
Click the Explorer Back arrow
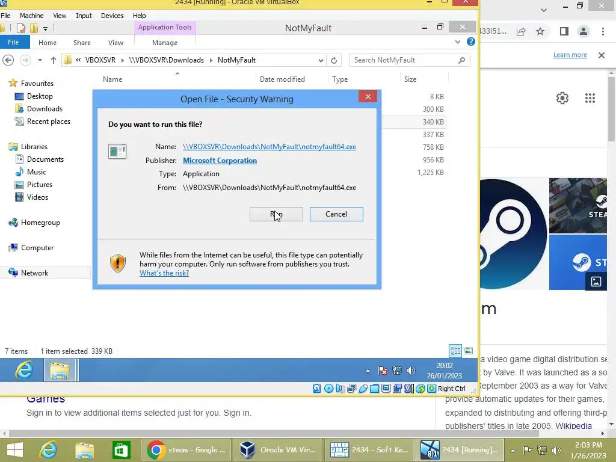point(8,60)
